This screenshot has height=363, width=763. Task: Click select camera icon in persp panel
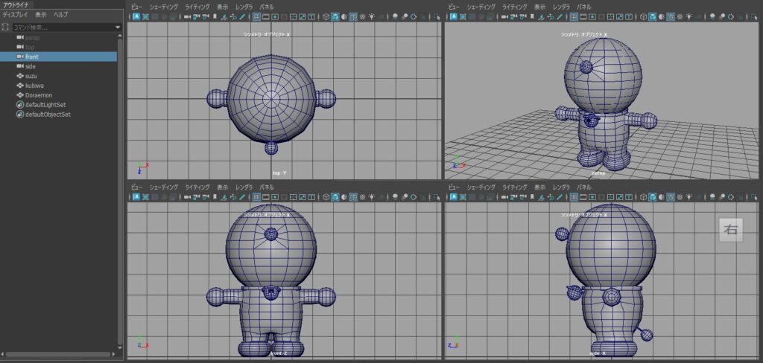504,16
